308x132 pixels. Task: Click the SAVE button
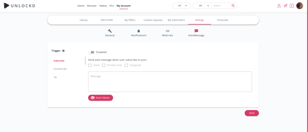coord(252,113)
